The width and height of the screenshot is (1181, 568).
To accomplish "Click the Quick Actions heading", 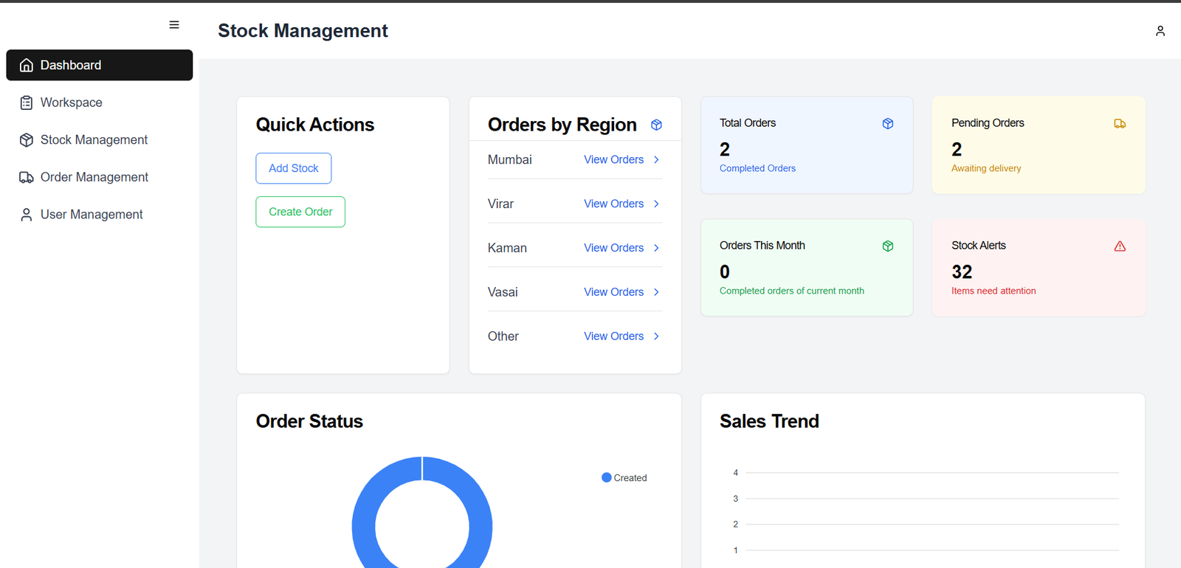I will (315, 125).
